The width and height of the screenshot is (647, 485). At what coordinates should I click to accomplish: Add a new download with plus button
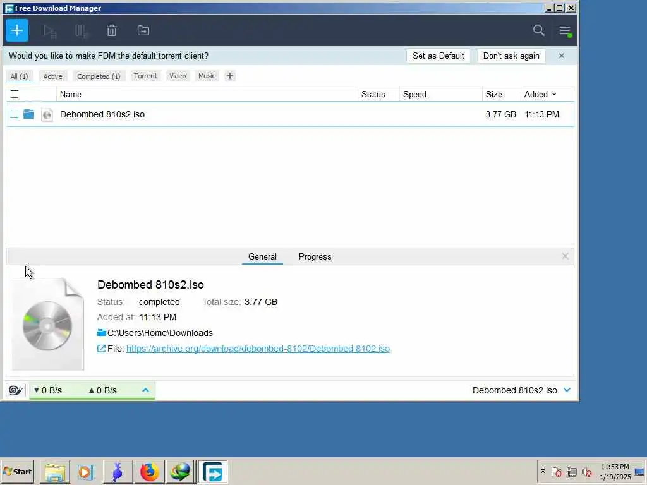pyautogui.click(x=17, y=30)
